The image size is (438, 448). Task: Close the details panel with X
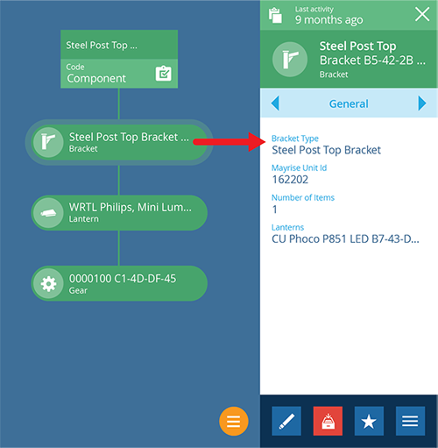422,14
